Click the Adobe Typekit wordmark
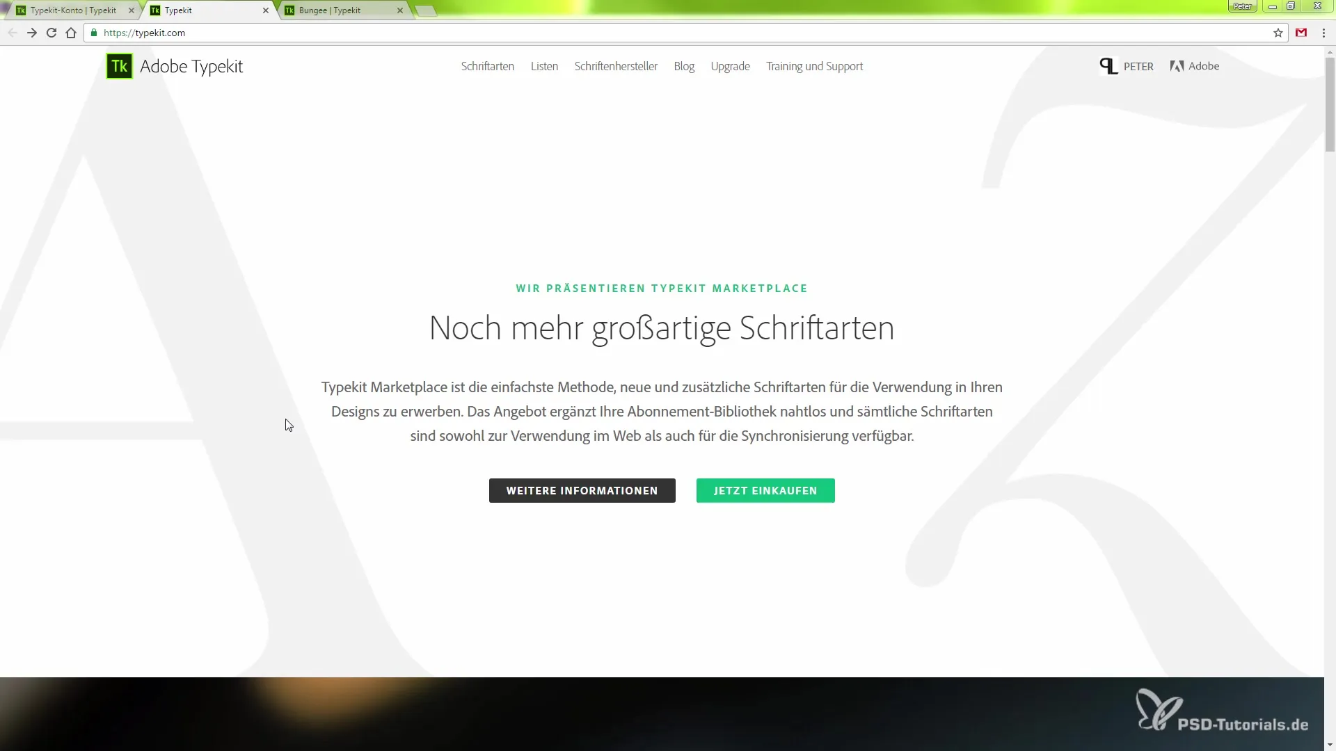Screen dimensions: 1336x751 [191, 67]
